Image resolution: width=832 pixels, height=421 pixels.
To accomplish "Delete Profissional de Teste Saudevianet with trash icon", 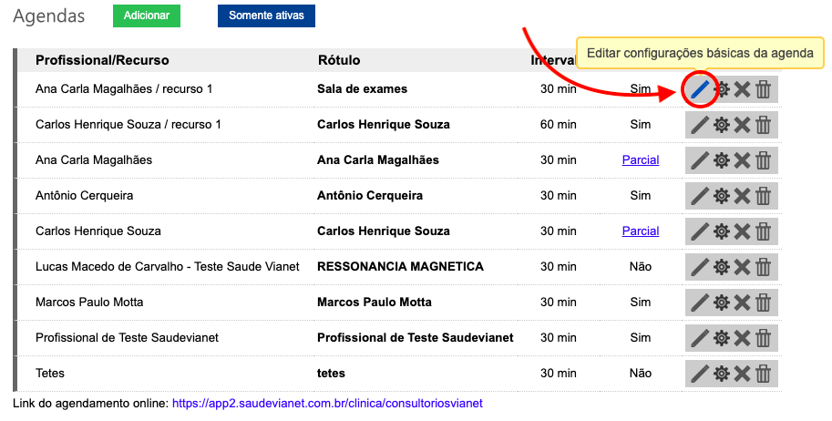I will pos(764,338).
